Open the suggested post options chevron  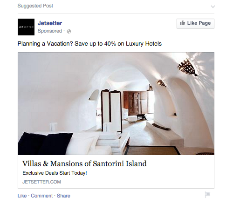(x=213, y=7)
